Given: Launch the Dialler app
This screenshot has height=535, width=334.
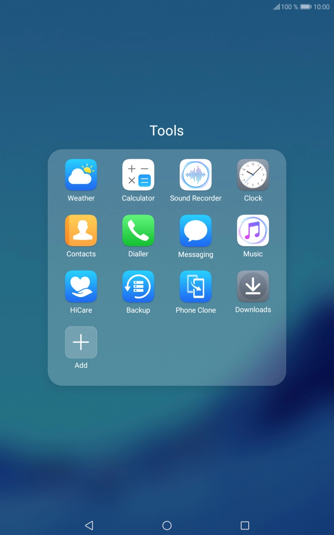Looking at the screenshot, I should pos(138,231).
